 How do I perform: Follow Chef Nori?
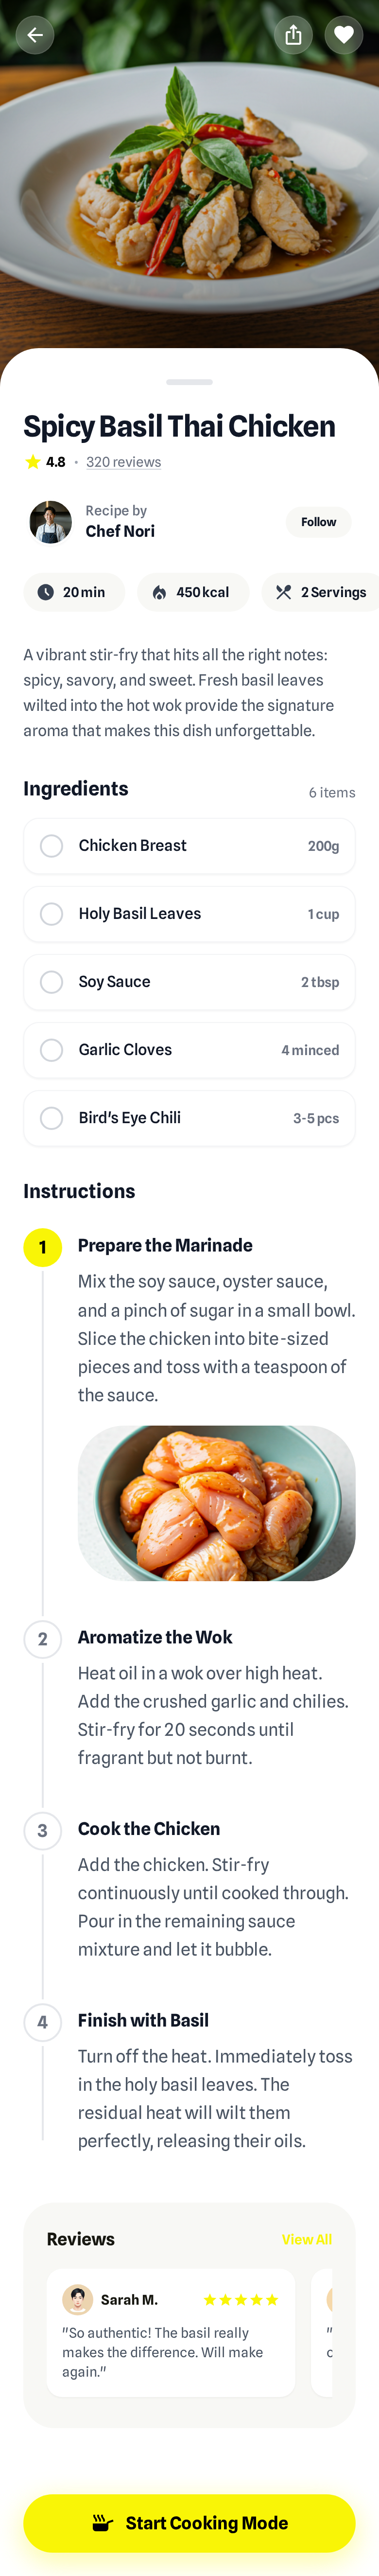coord(318,522)
